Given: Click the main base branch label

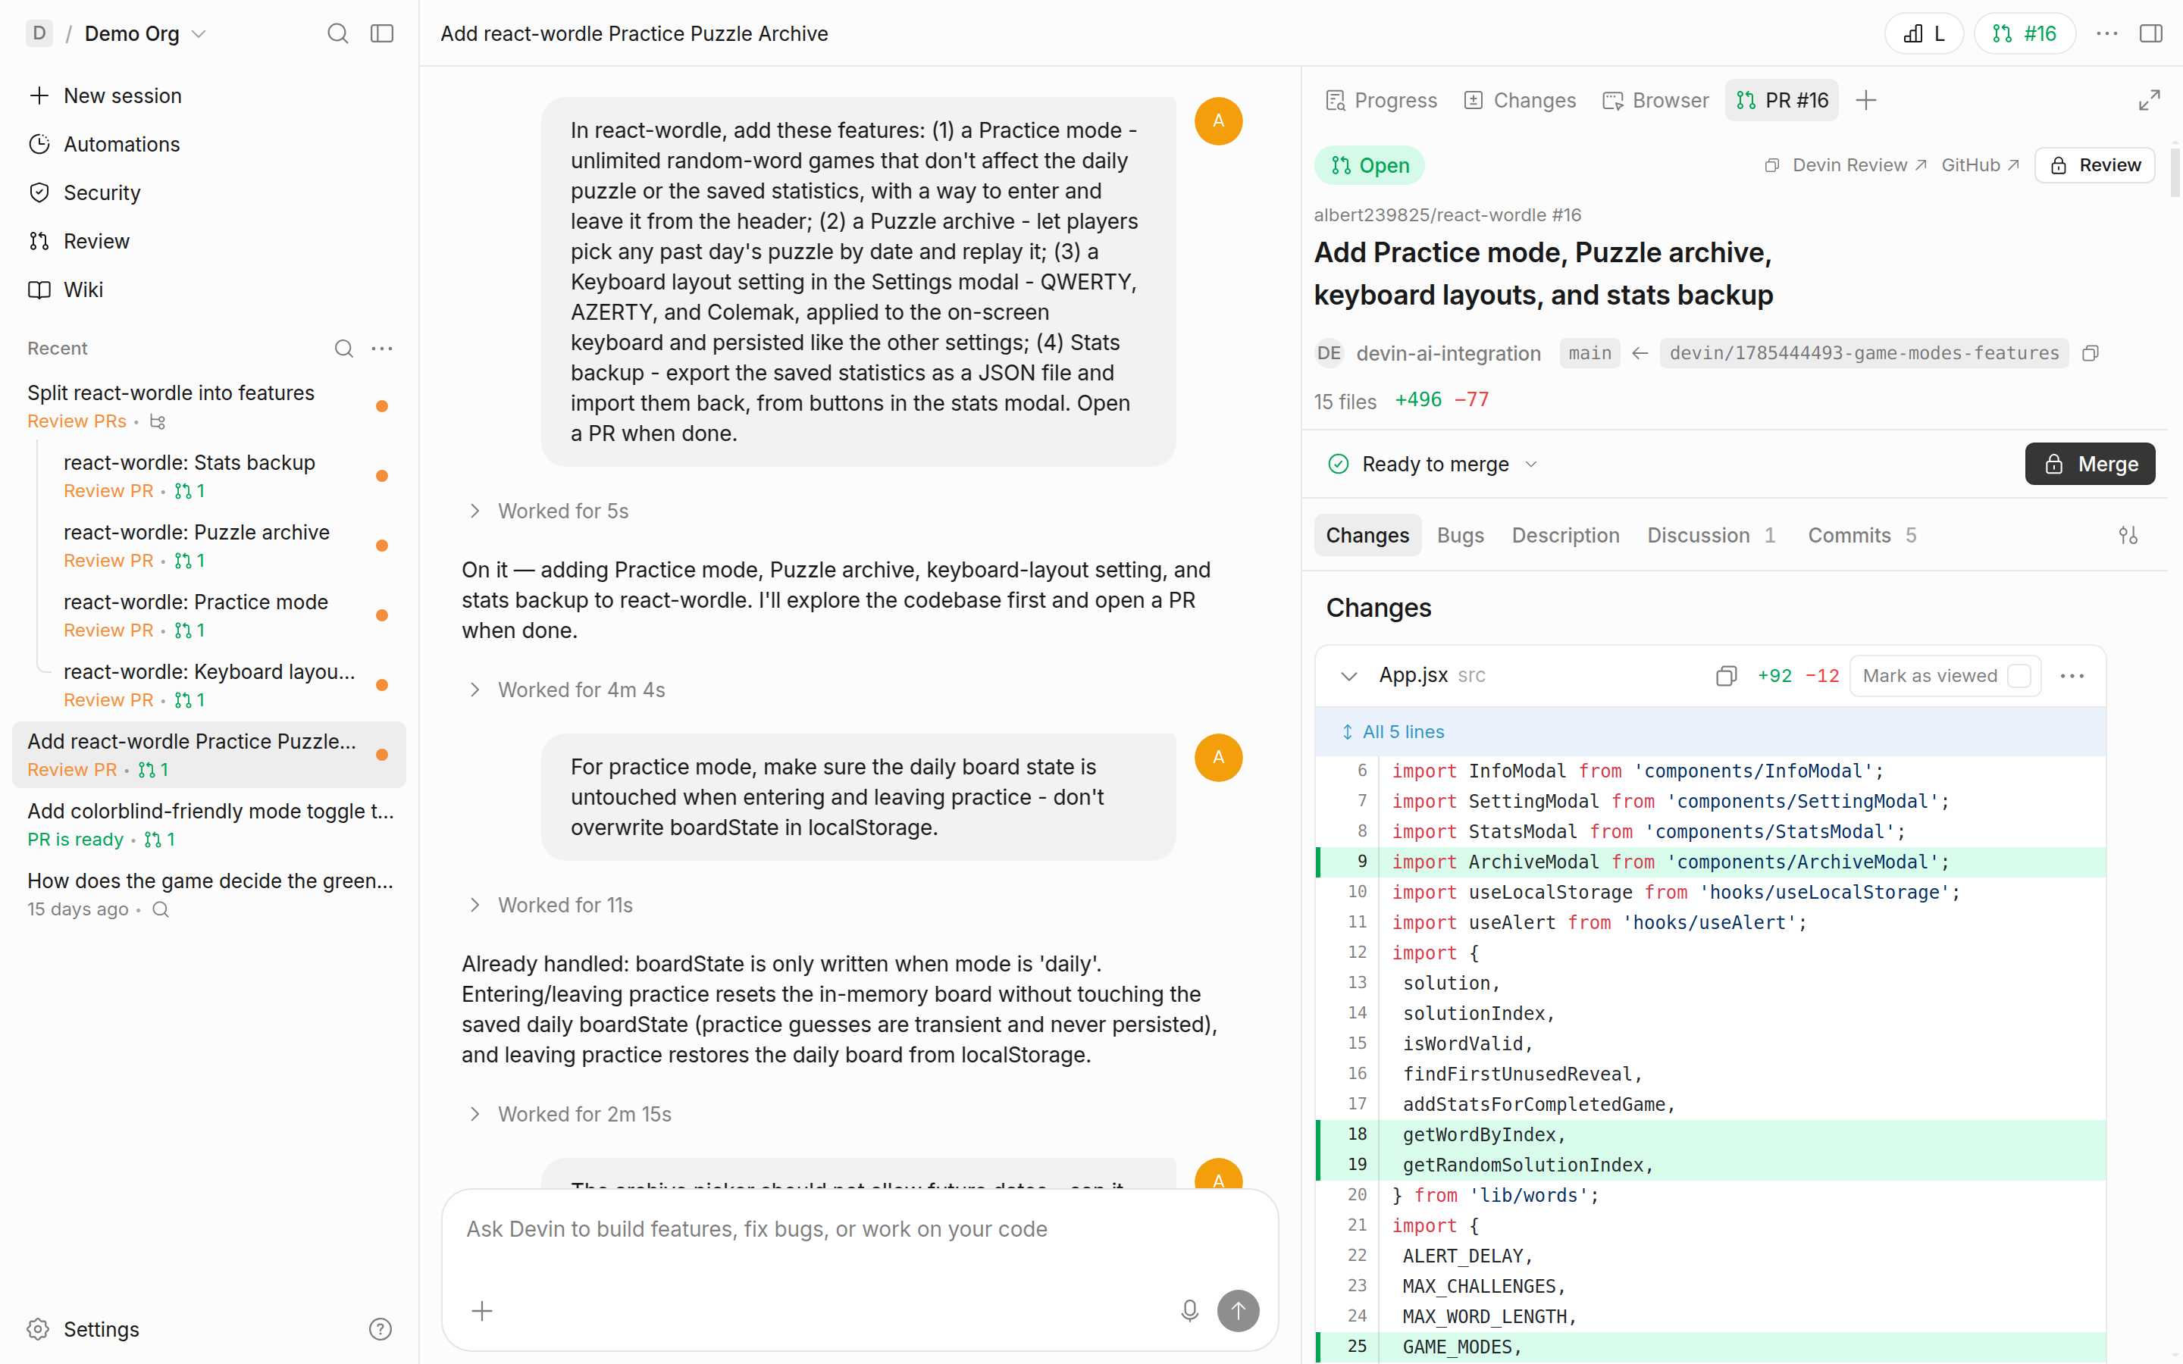Looking at the screenshot, I should 1589,352.
